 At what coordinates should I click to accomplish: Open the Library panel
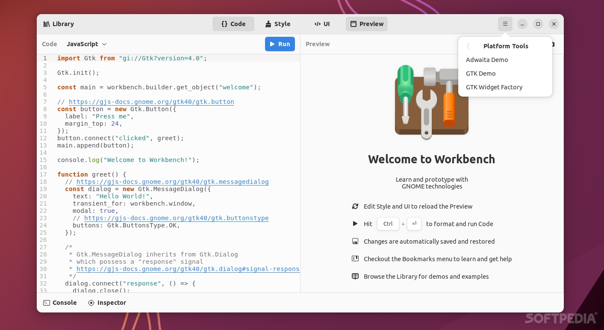point(59,24)
